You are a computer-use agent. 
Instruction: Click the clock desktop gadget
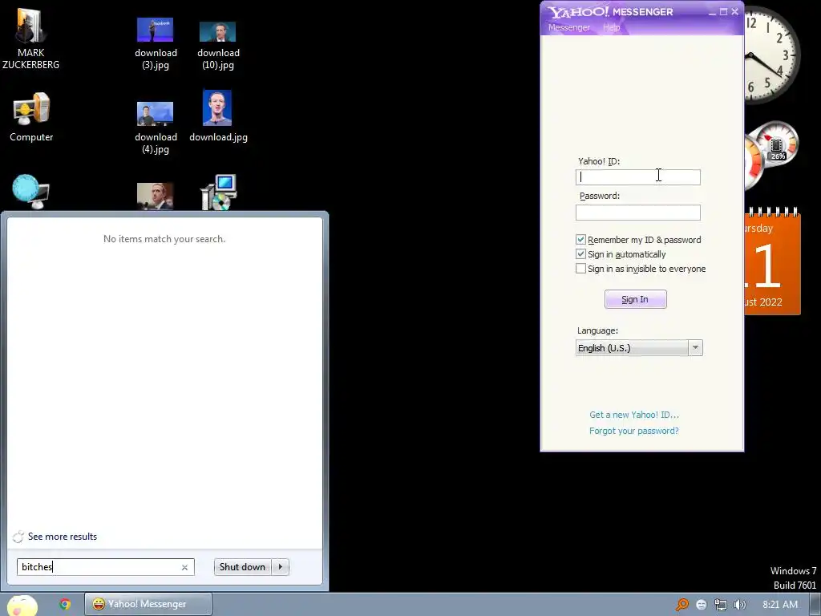772,55
